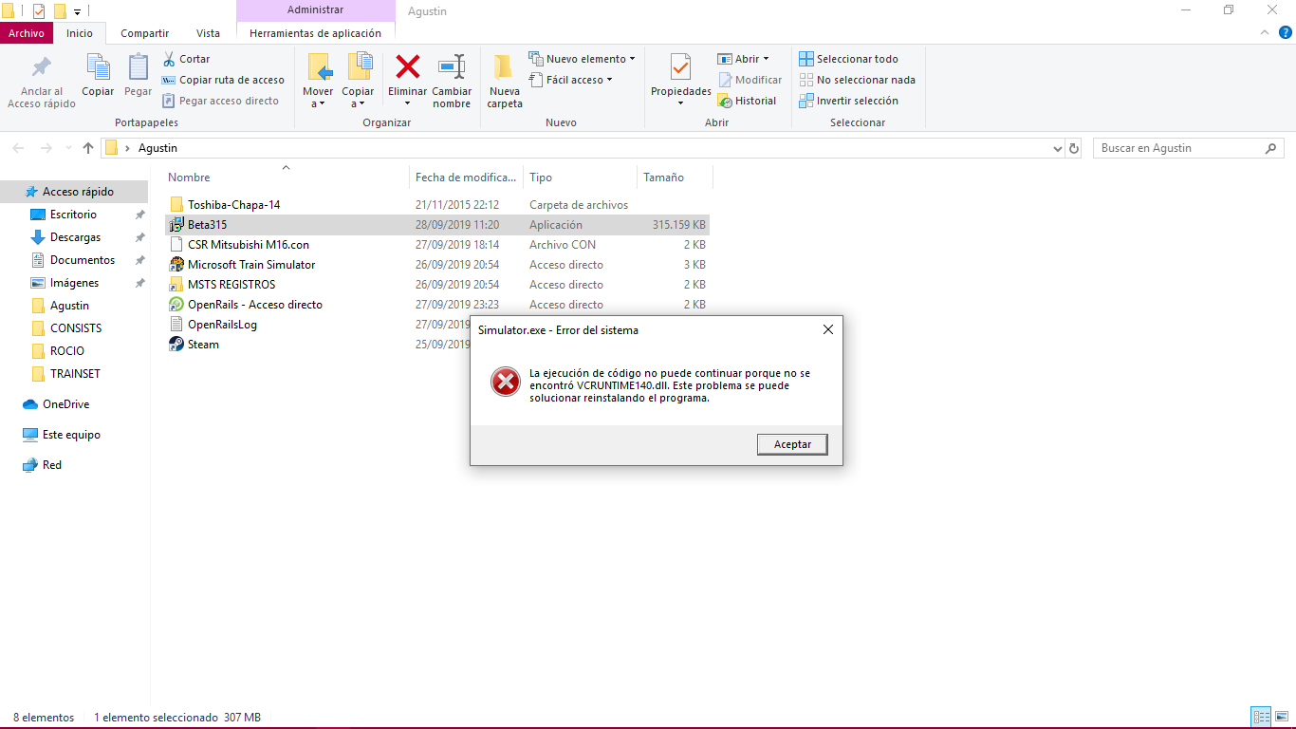Click Seleccionar todo
This screenshot has width=1296, height=729.
coord(848,59)
